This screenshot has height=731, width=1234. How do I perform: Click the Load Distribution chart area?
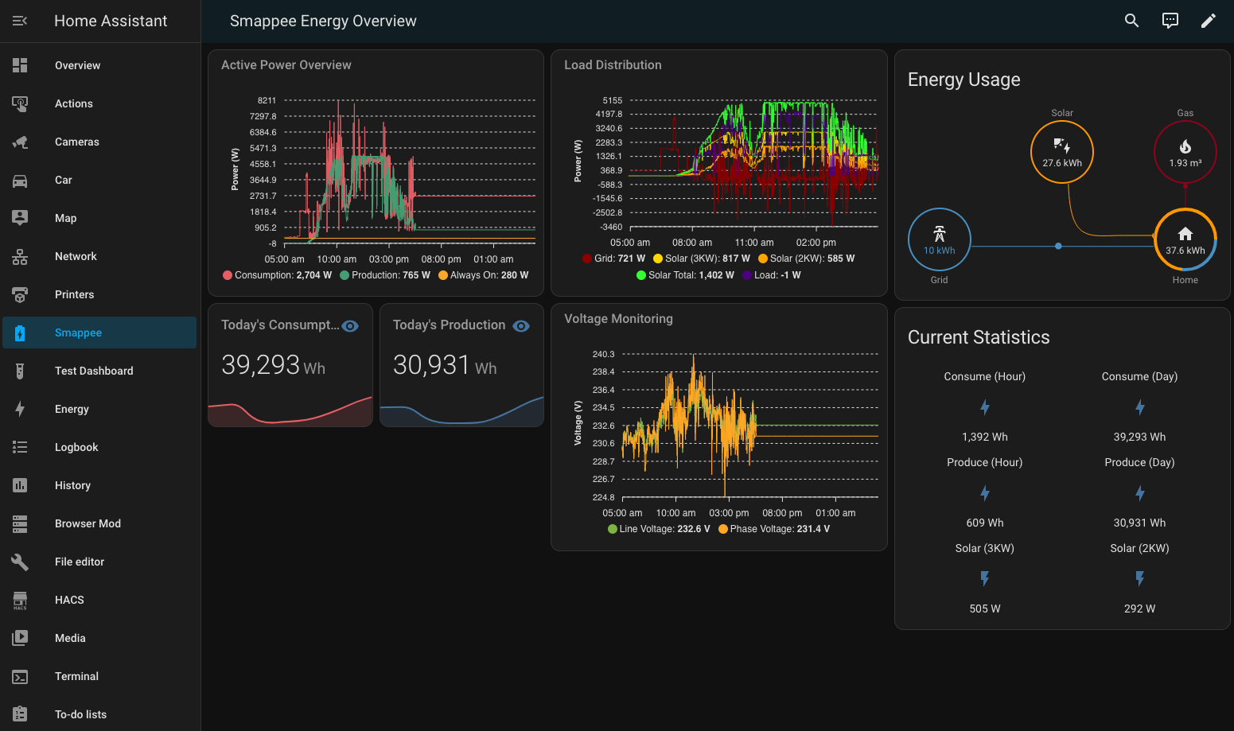pyautogui.click(x=753, y=164)
